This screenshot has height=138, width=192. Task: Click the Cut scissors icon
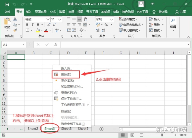(15, 19)
